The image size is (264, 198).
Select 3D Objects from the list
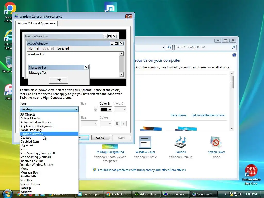(49, 114)
